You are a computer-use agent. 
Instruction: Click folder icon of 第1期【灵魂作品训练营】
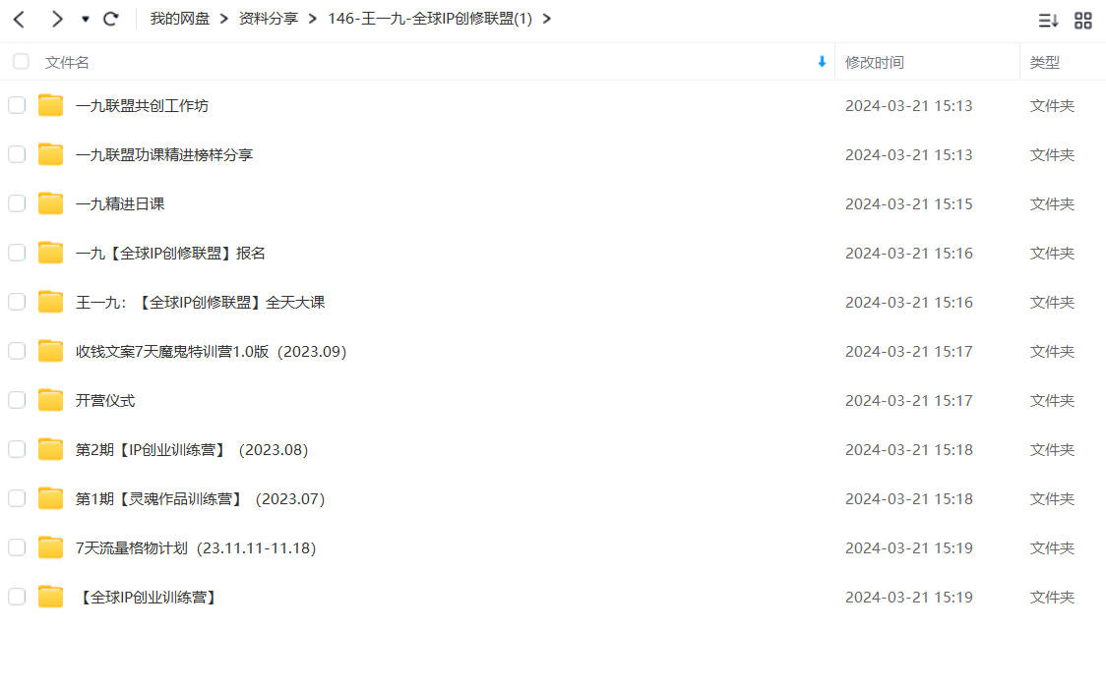(x=50, y=498)
